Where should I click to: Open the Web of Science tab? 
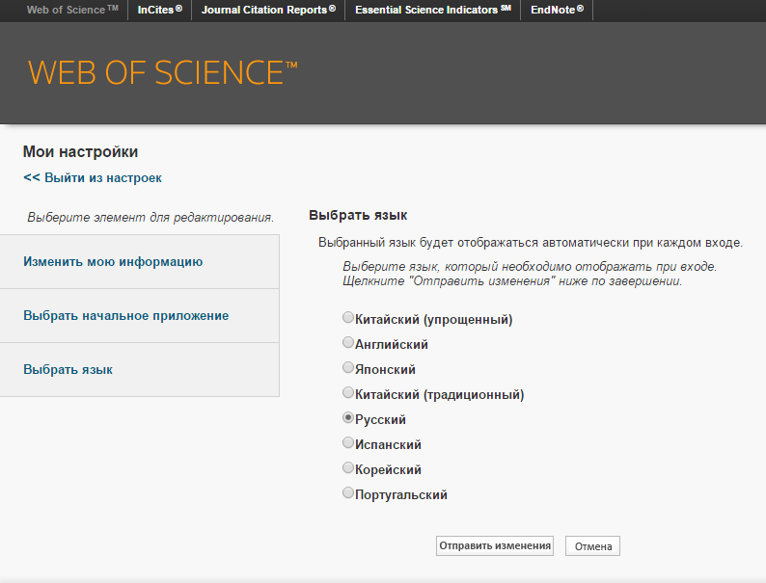click(x=72, y=10)
